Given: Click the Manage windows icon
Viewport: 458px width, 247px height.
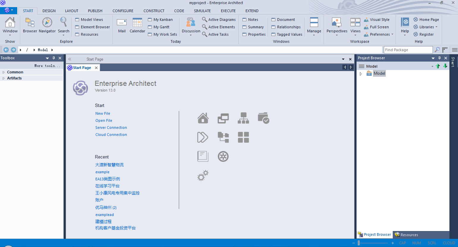Looking at the screenshot, I should [314, 23].
